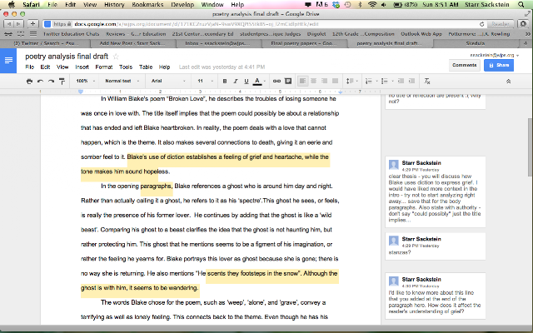Right align the paragraph

(324, 81)
